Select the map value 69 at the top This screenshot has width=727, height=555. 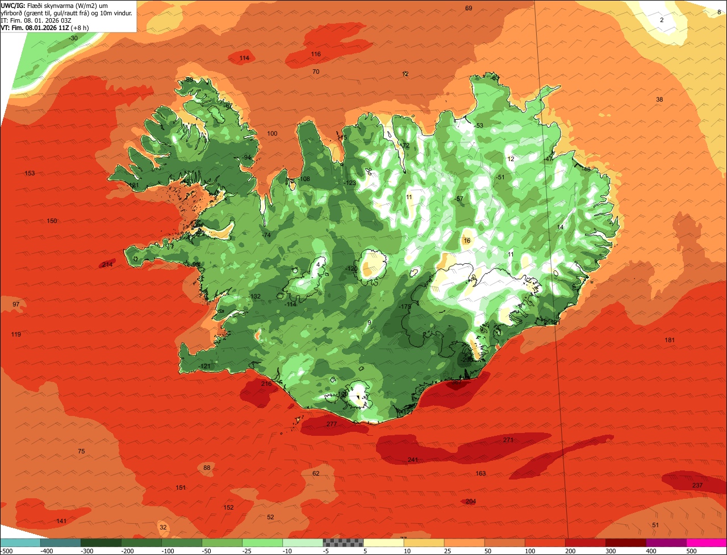tap(469, 9)
